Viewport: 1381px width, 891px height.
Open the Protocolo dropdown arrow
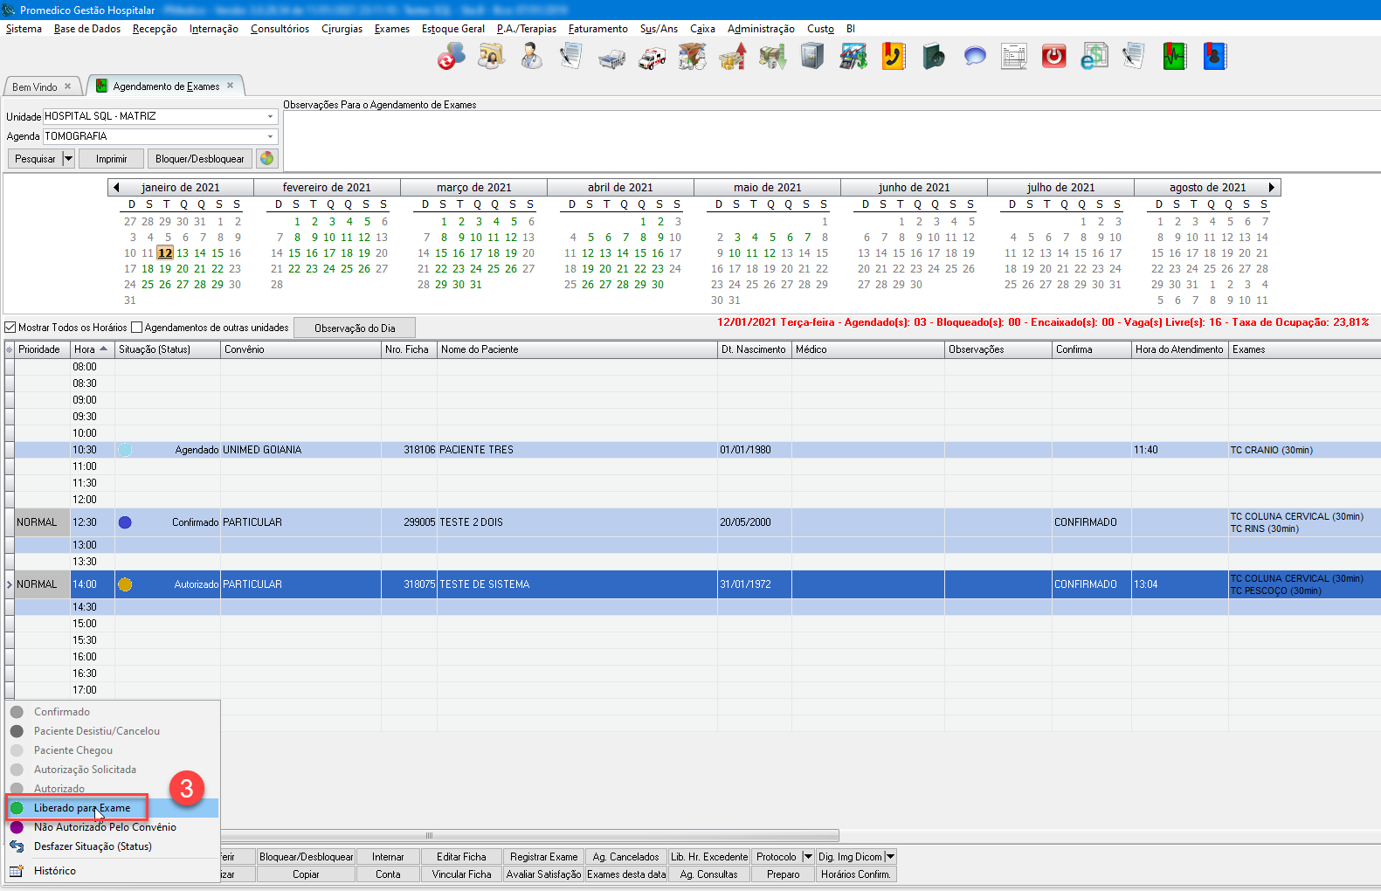click(808, 857)
